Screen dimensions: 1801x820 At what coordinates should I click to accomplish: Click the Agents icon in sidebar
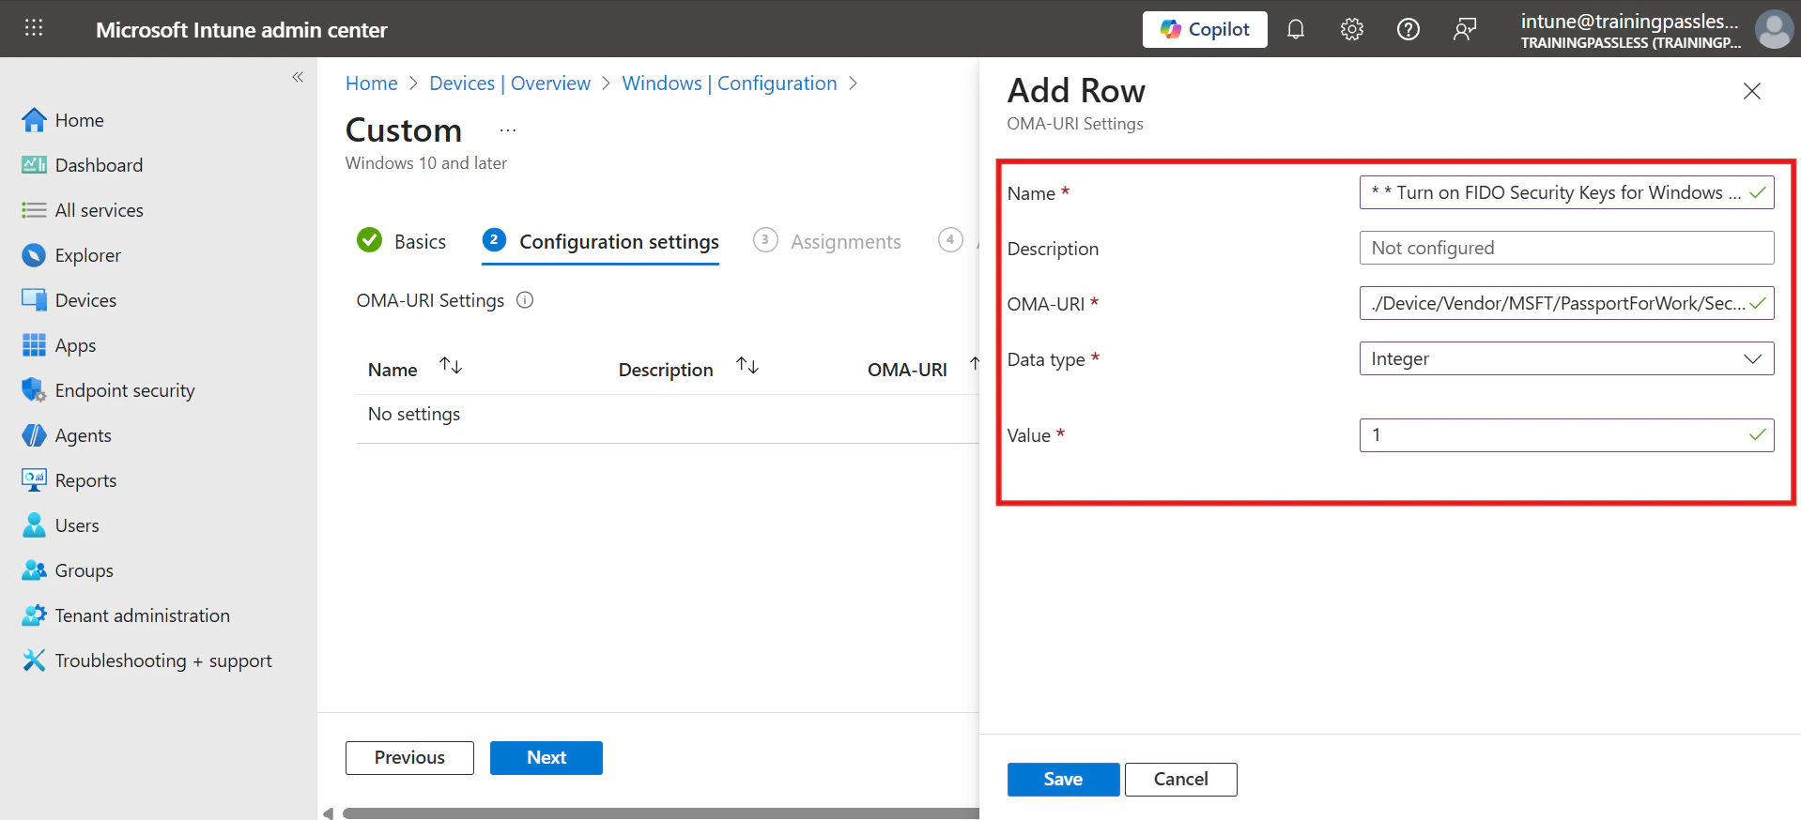34,435
